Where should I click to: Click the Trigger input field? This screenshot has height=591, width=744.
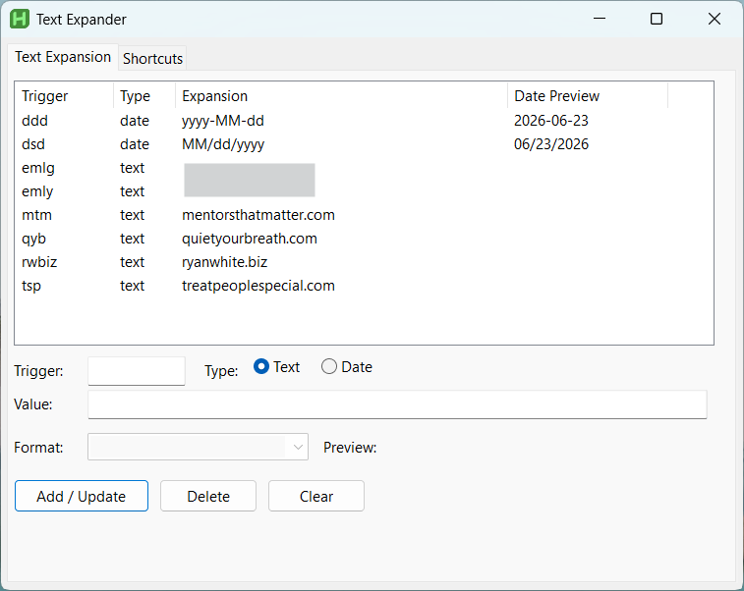137,371
